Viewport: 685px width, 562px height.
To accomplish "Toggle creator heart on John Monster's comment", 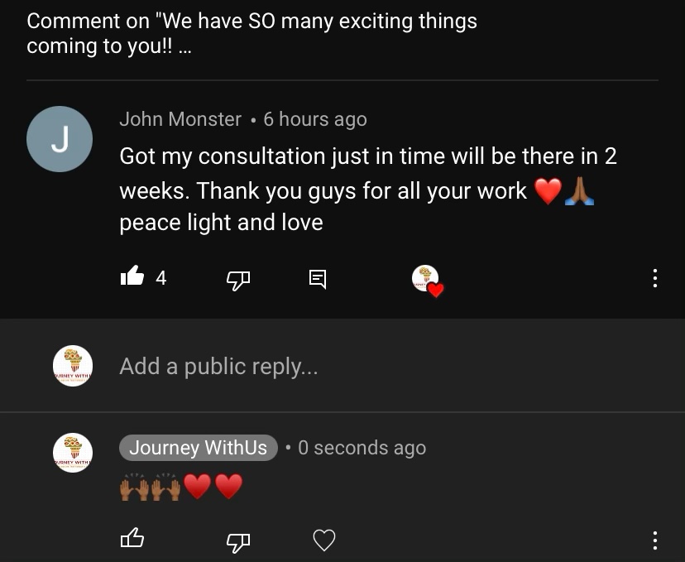I will point(427,281).
